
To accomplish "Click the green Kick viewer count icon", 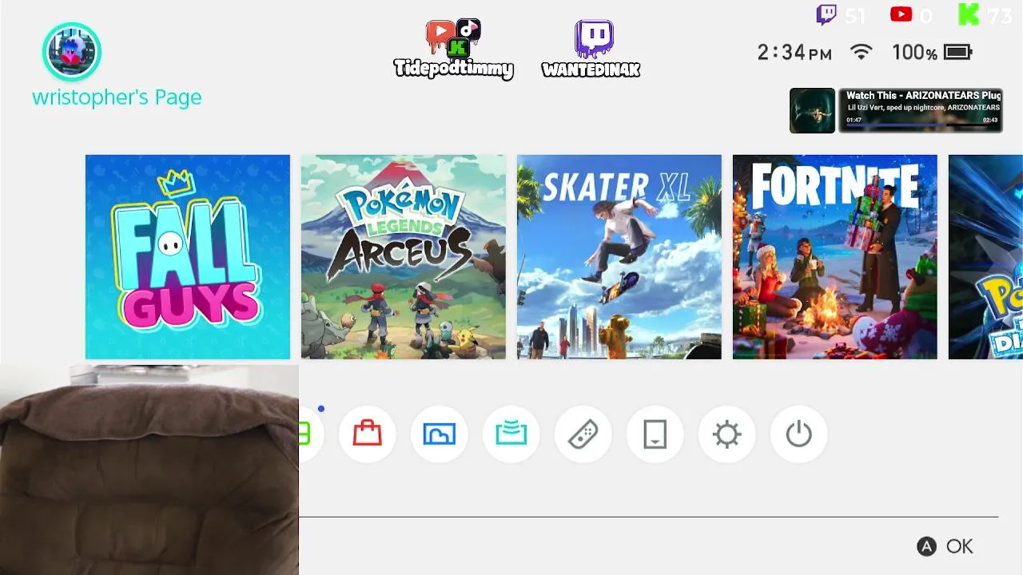I will (969, 14).
